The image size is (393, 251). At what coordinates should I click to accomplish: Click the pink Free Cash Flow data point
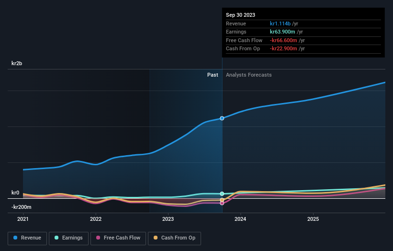click(x=222, y=203)
